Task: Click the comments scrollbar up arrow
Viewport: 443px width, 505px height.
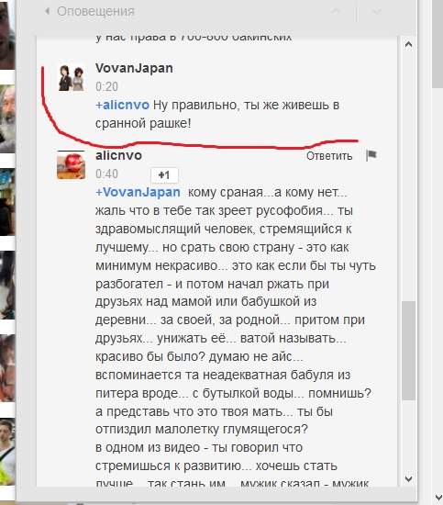Action: pos(408,44)
